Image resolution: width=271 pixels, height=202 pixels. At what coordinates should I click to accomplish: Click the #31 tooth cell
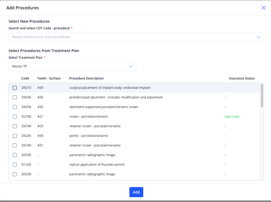40,145
